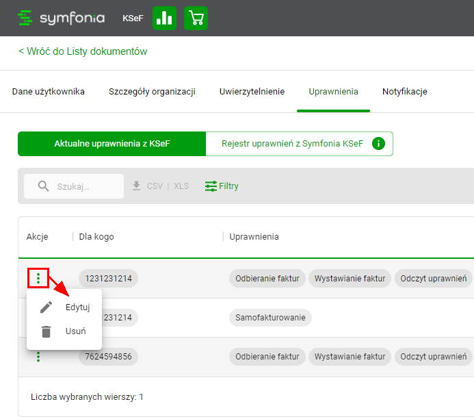Open the green bar chart module icon
Image resolution: width=474 pixels, height=417 pixels.
pyautogui.click(x=164, y=18)
